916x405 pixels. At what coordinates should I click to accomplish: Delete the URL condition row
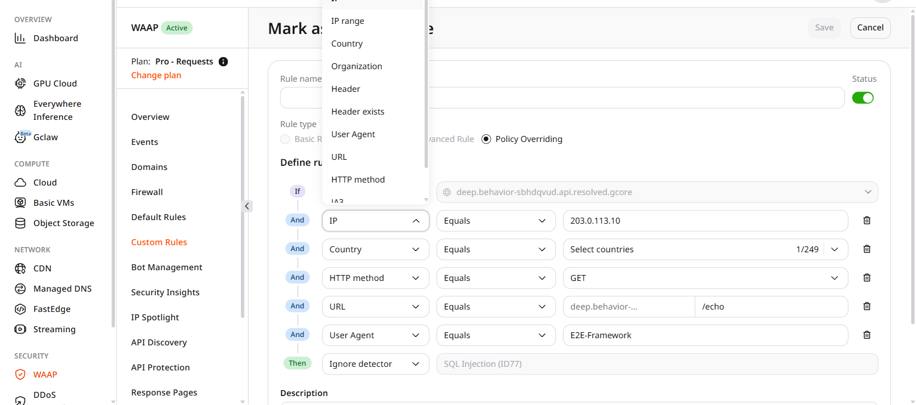coord(867,306)
